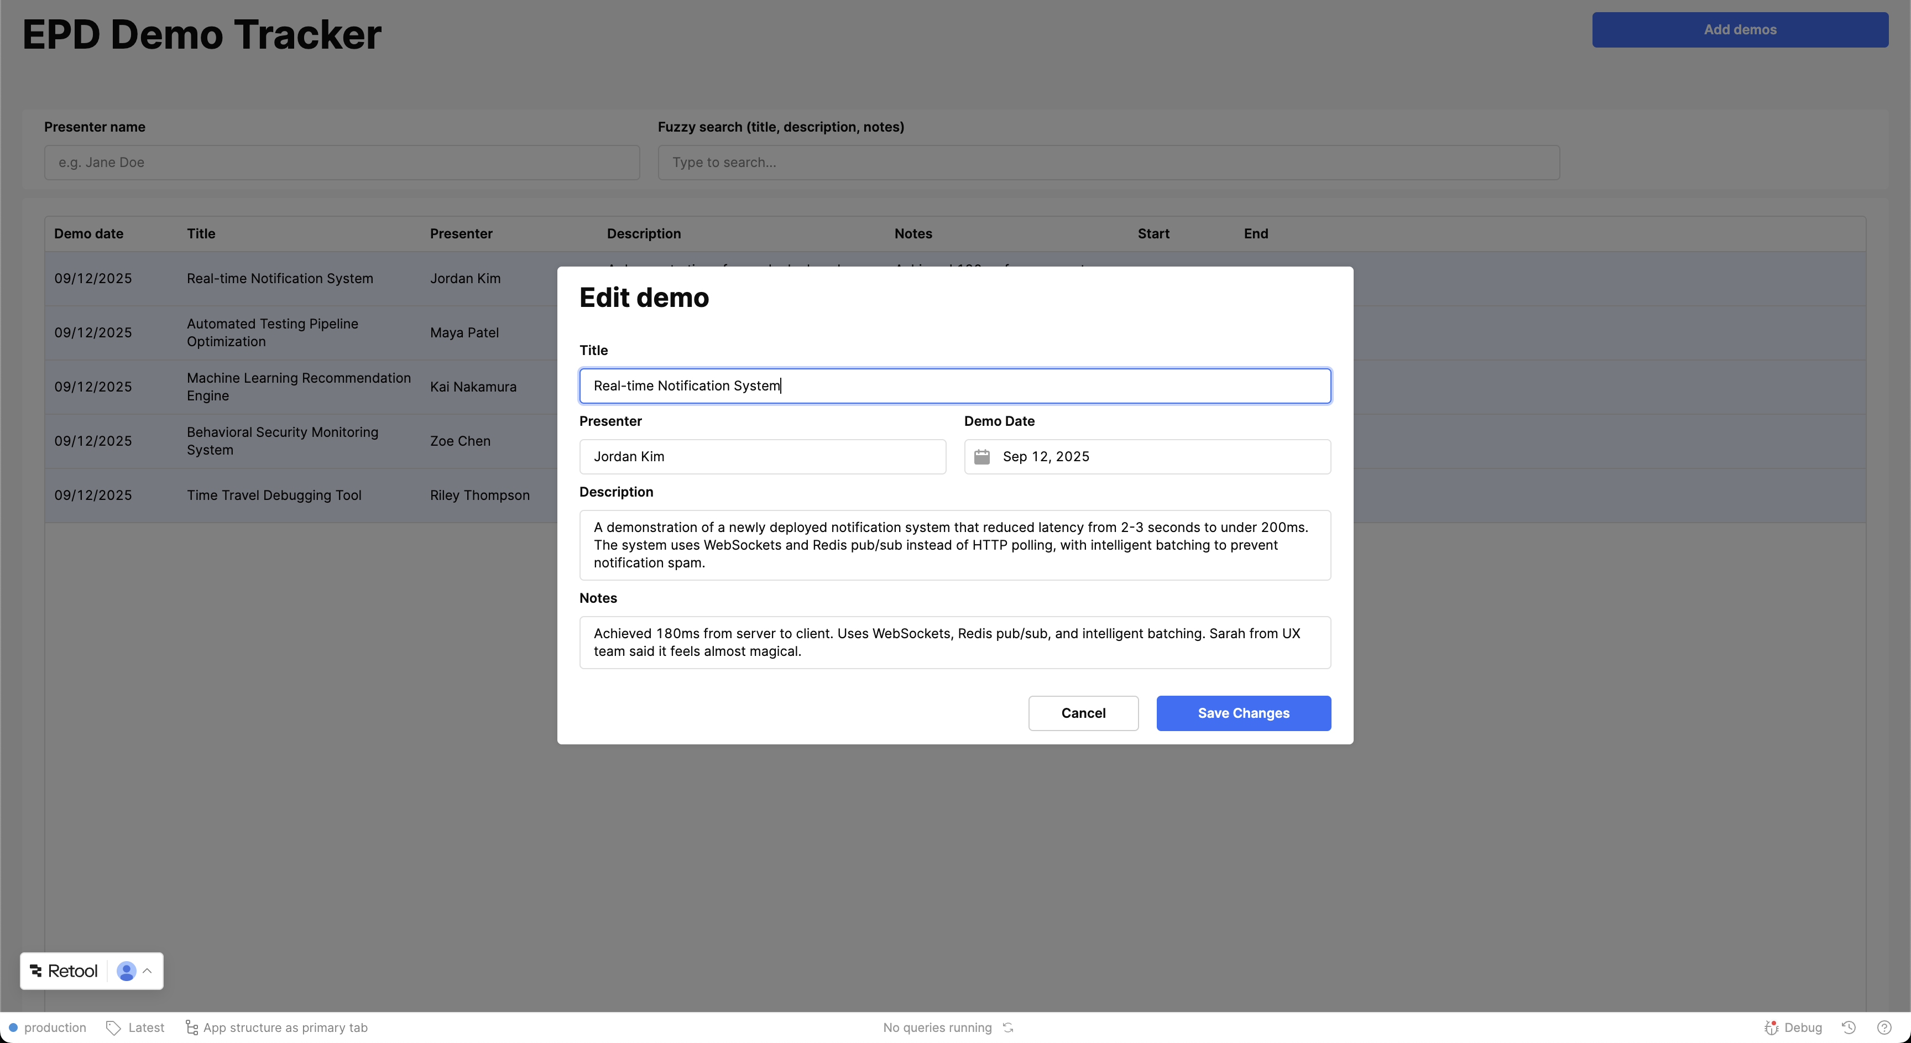The image size is (1911, 1043).
Task: Click the calendar icon in Demo Date
Action: tap(981, 457)
